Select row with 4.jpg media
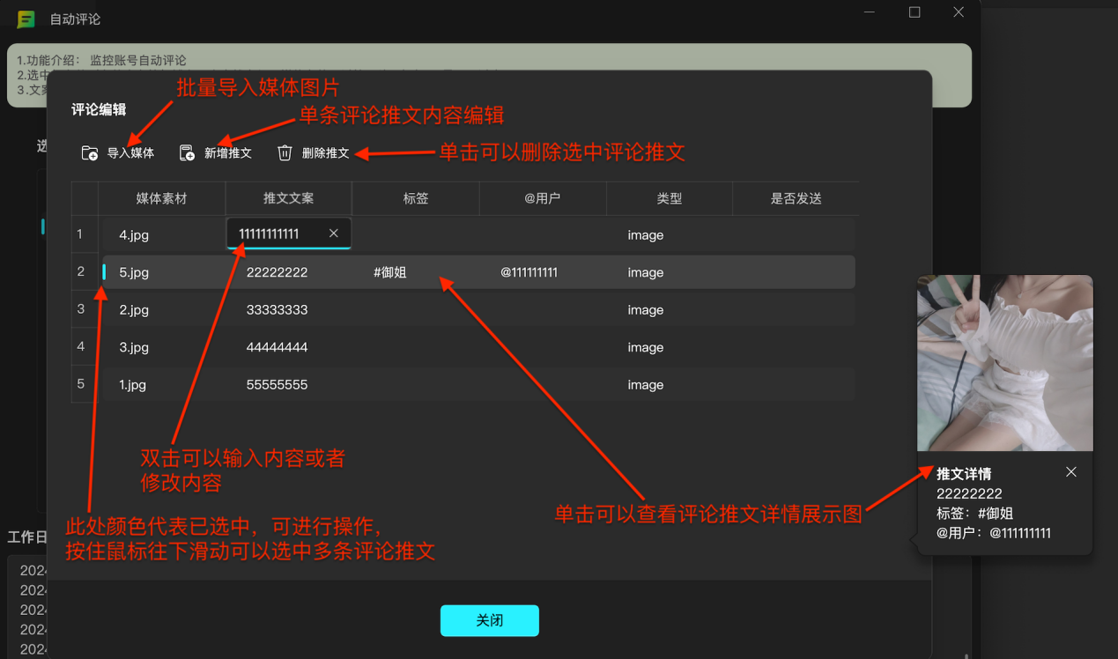 [134, 235]
